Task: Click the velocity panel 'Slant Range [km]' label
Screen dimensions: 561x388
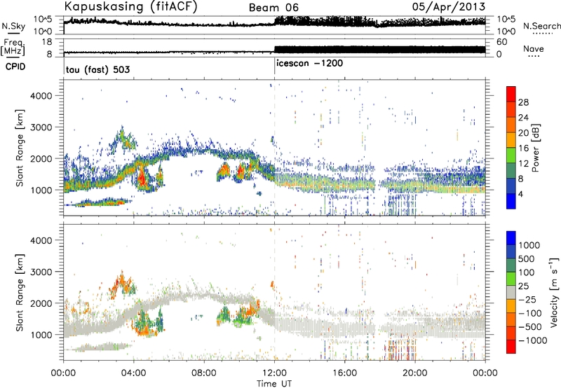Action: (20, 292)
